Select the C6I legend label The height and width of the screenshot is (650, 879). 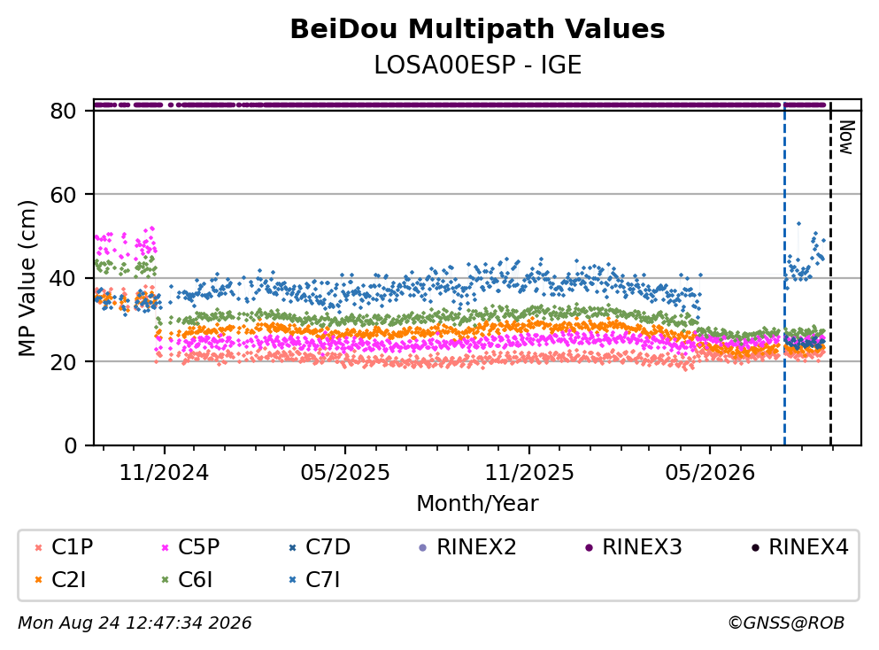(x=196, y=579)
